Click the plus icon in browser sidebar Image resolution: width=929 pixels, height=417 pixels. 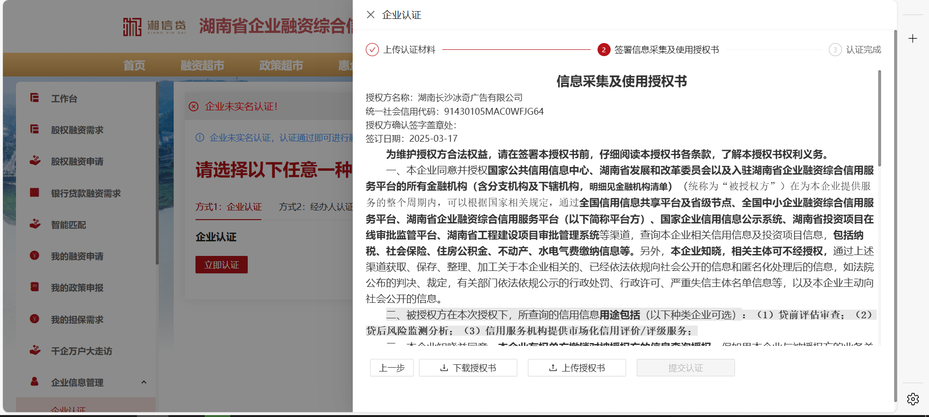[x=913, y=39]
